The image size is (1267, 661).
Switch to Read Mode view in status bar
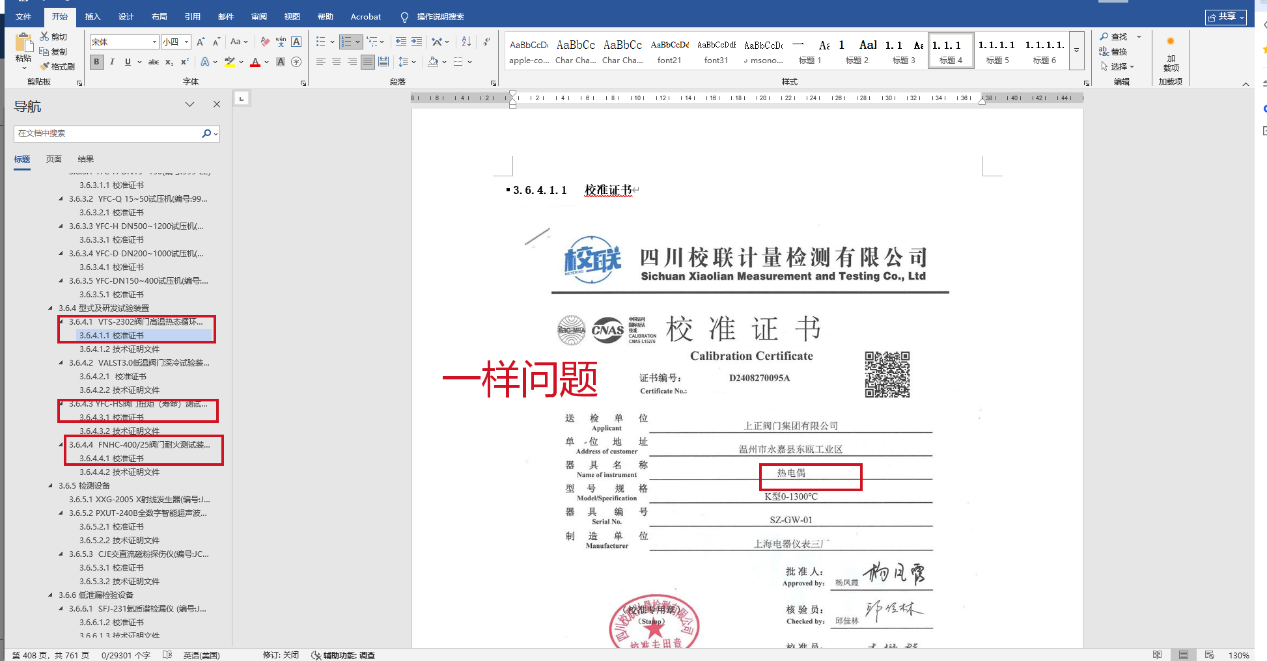(1157, 655)
